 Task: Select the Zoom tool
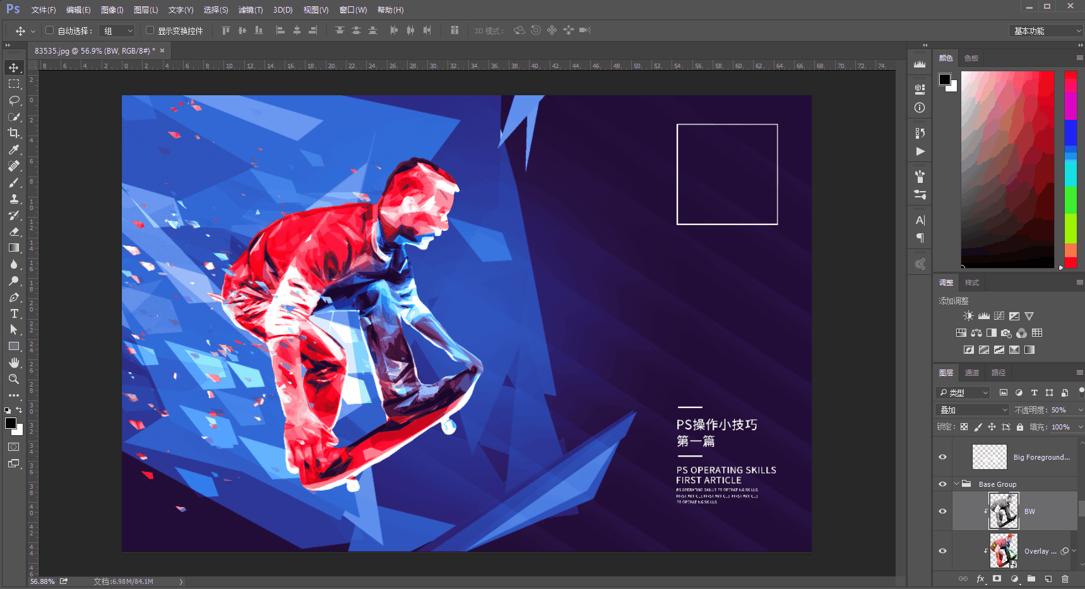(14, 379)
